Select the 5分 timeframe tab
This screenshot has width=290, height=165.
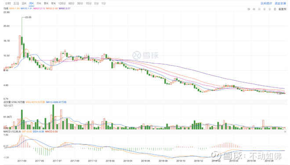point(96,4)
